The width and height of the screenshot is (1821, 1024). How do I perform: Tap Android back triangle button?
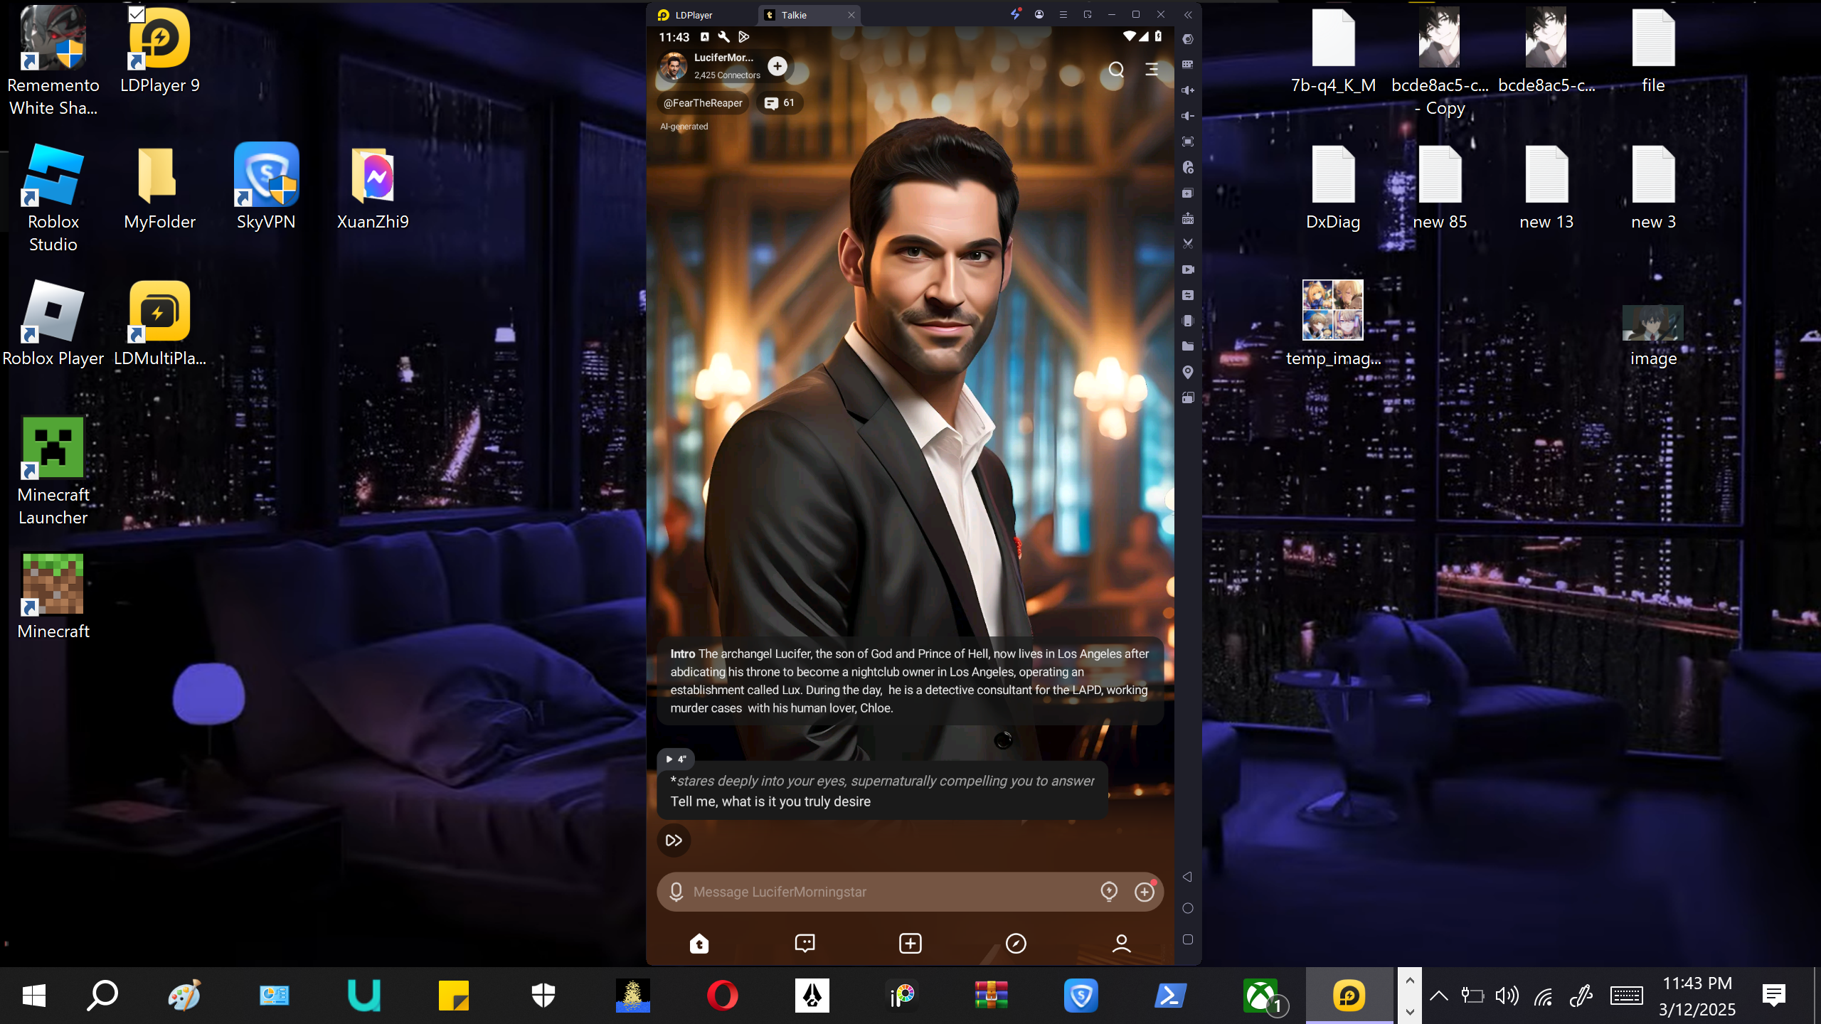(x=1187, y=877)
